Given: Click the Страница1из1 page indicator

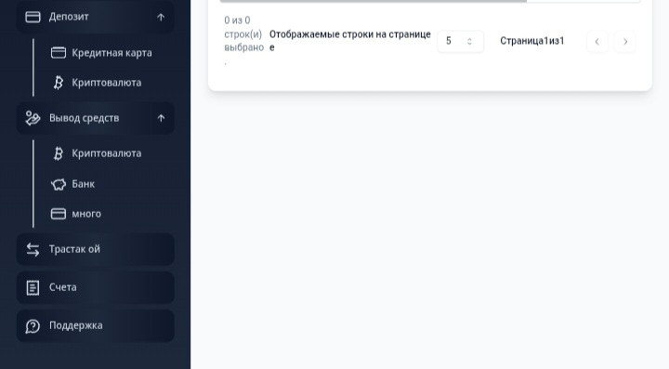Looking at the screenshot, I should point(532,41).
